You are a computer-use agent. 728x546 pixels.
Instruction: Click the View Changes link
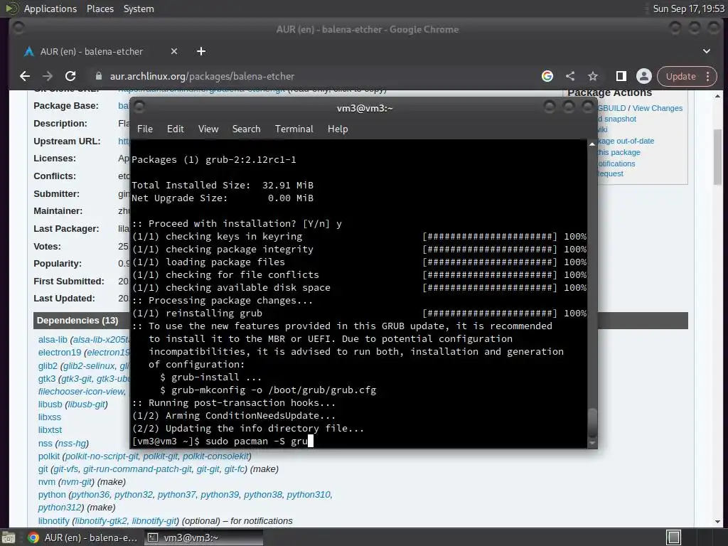(658, 108)
